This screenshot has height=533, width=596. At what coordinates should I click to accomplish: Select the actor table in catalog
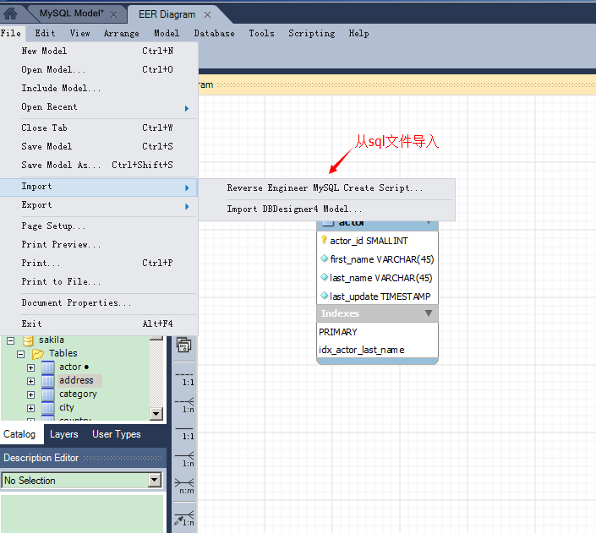70,367
